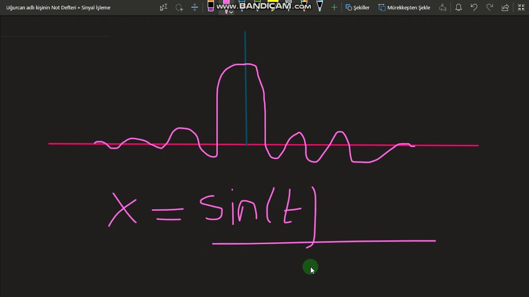Viewport: 529px width, 297px height.
Task: Add a new pen with plus icon
Action: click(x=334, y=7)
